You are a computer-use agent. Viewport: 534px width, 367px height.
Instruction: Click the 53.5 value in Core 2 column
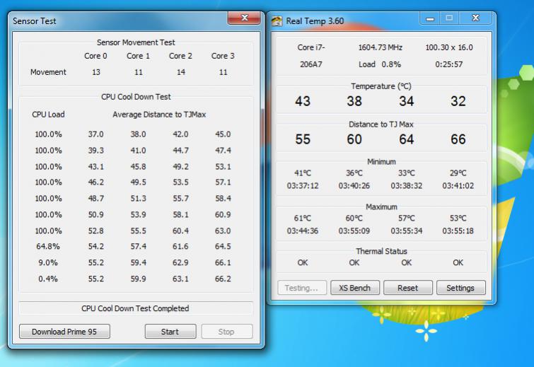point(180,182)
